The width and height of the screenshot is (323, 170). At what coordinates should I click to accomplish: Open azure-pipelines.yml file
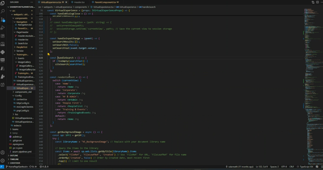tap(22, 152)
